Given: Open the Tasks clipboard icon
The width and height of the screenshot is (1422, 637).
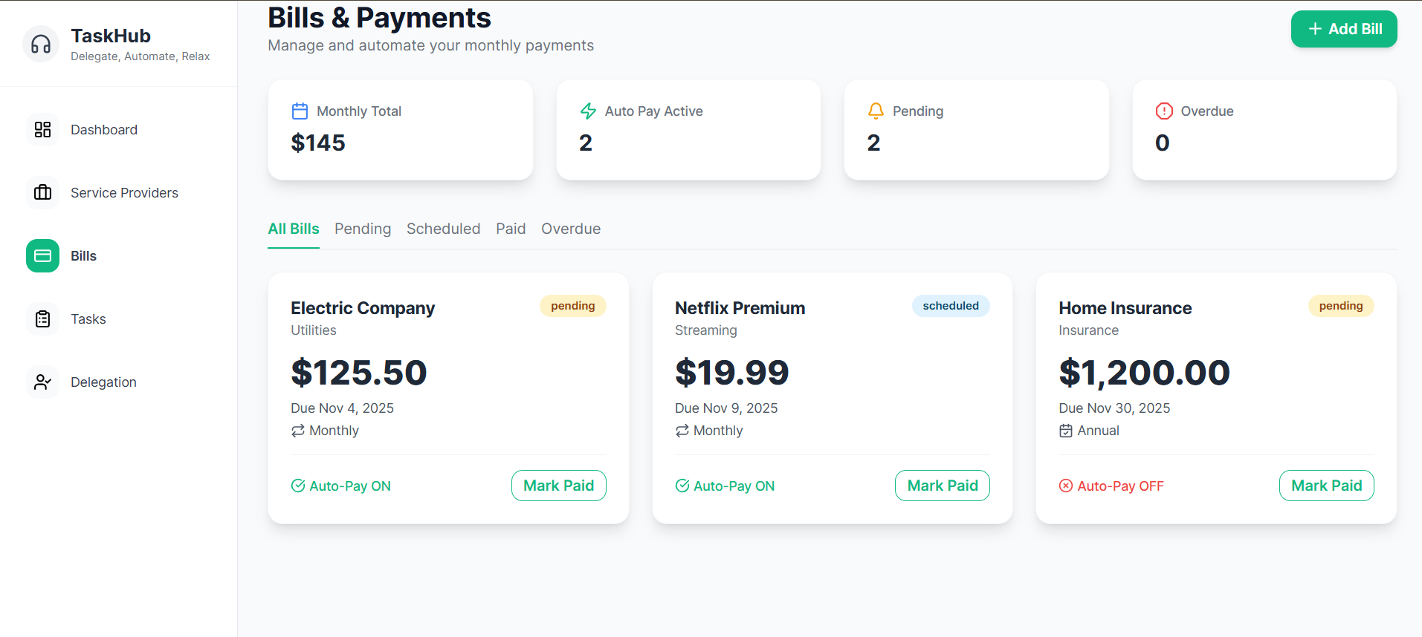Looking at the screenshot, I should (42, 319).
